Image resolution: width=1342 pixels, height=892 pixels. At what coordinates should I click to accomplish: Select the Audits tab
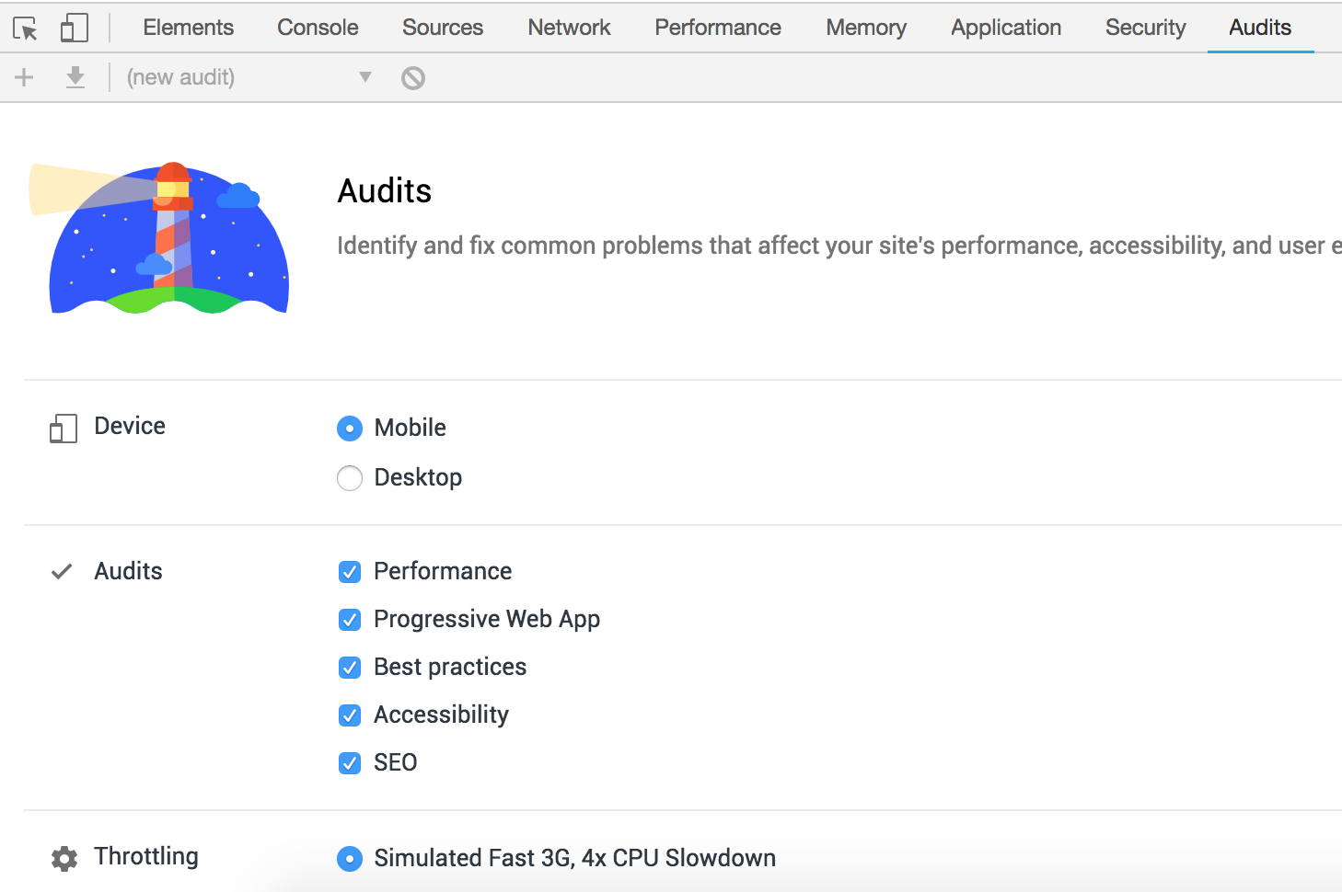1260,28
